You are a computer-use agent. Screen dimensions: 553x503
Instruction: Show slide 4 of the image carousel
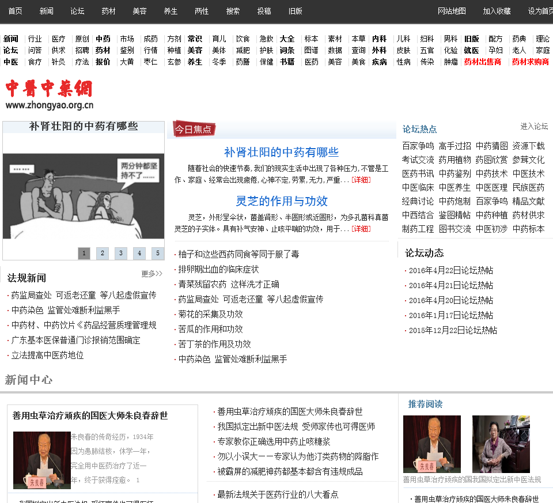[x=139, y=253]
